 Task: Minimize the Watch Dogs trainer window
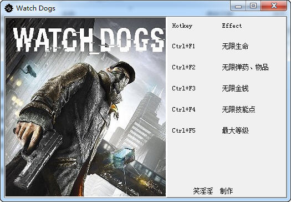pos(238,6)
